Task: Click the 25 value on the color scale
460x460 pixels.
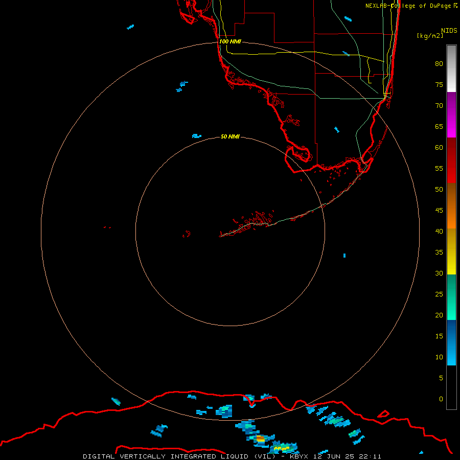Action: coord(439,294)
